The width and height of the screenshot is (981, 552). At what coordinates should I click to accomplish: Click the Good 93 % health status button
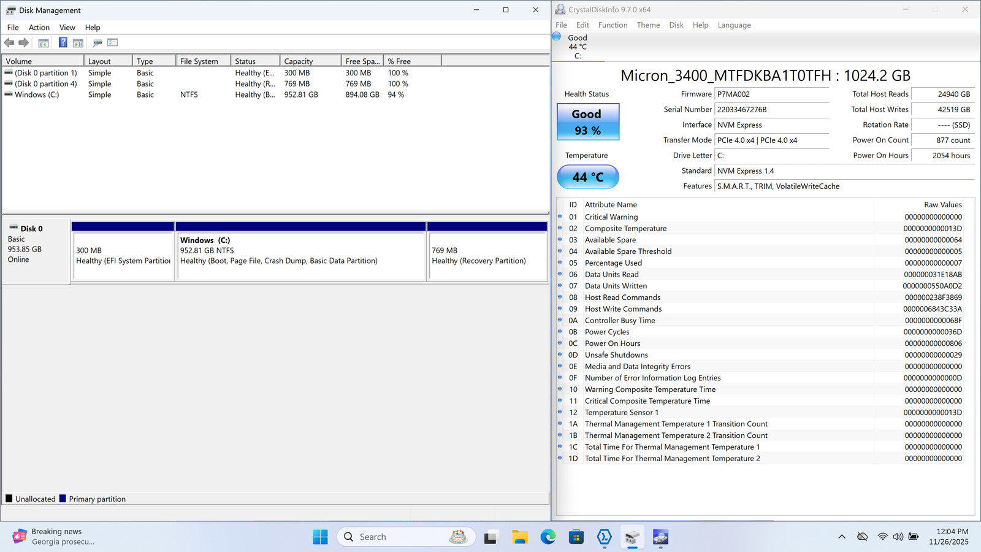[x=587, y=122]
